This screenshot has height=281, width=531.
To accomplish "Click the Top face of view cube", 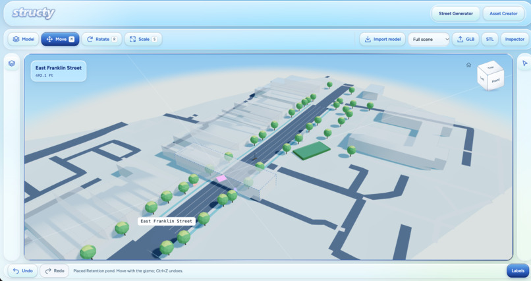I will [490, 67].
